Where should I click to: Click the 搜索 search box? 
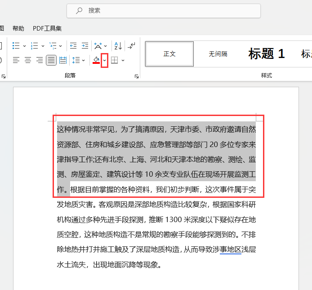[x=164, y=11]
